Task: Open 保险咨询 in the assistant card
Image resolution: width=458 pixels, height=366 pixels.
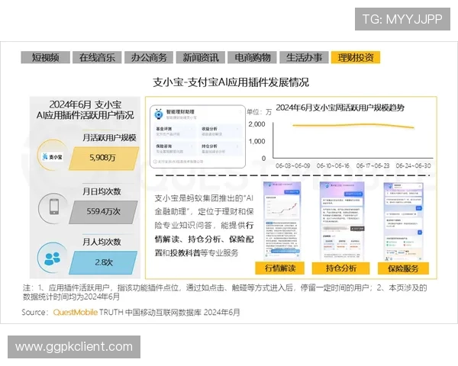Action: (x=175, y=148)
